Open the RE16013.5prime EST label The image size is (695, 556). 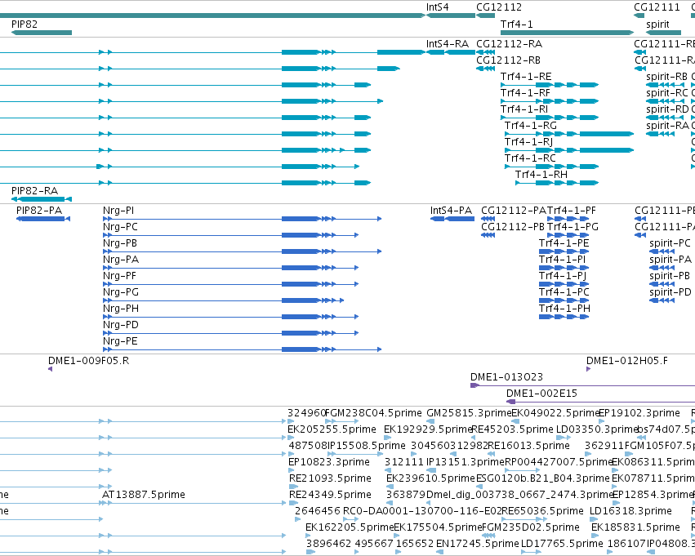coord(528,445)
